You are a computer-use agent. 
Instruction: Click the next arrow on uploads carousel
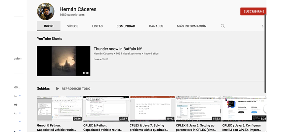coord(265,109)
